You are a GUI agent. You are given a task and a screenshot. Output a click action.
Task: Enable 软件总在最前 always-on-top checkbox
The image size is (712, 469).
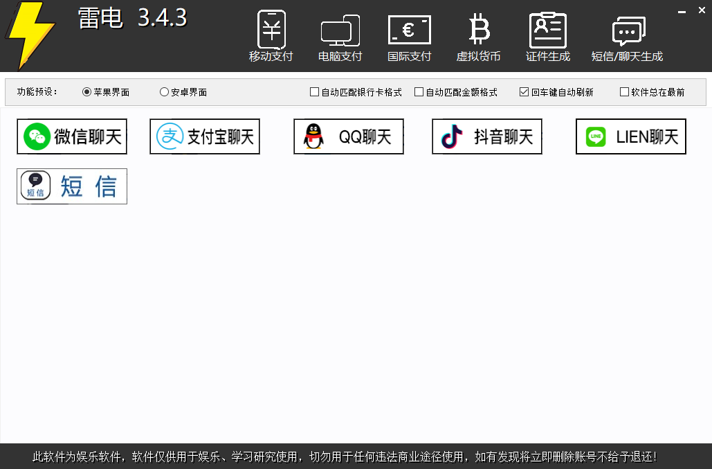pos(625,92)
